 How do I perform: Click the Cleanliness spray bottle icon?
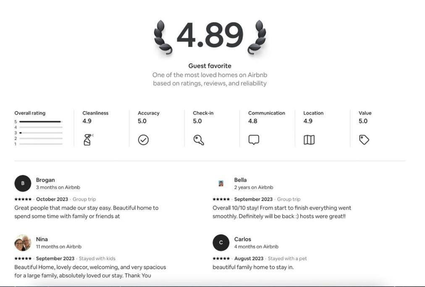88,140
